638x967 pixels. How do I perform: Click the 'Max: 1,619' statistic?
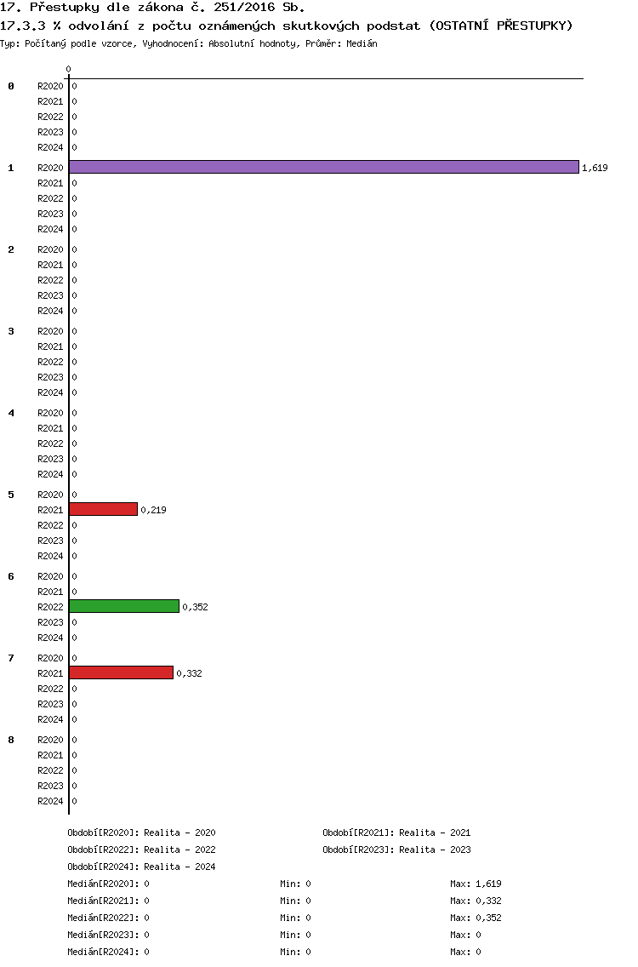coord(476,884)
